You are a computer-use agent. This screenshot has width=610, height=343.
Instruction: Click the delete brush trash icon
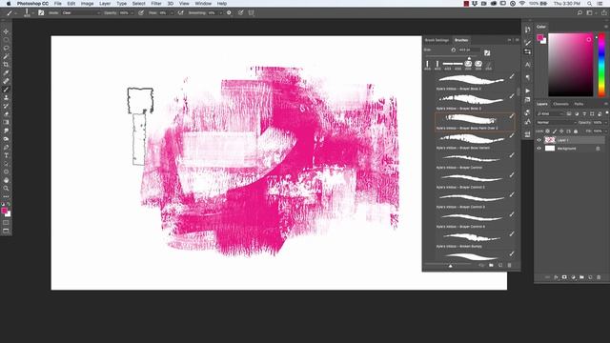pos(510,265)
